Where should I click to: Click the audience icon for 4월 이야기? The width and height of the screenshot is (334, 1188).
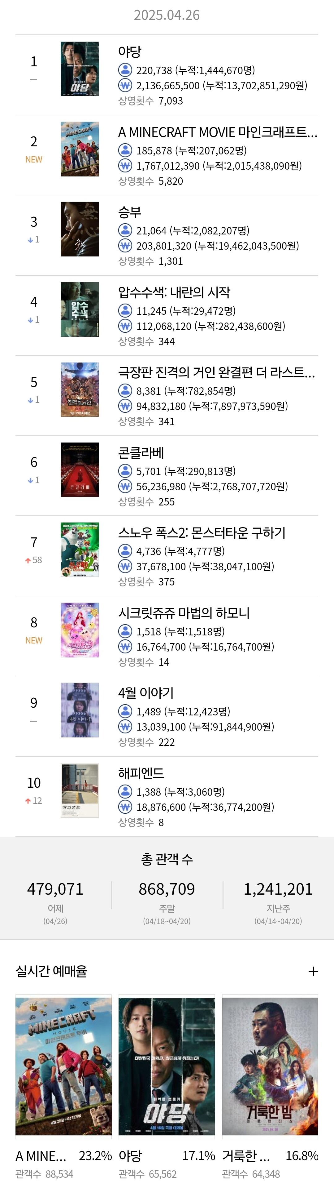125,711
